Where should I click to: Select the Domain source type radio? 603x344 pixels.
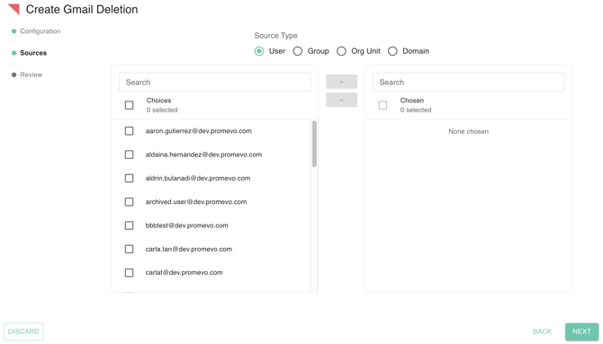point(392,51)
